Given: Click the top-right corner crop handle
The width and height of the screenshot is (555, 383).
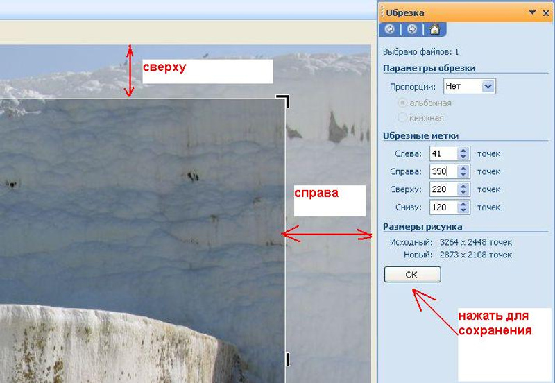Looking at the screenshot, I should click(x=284, y=100).
